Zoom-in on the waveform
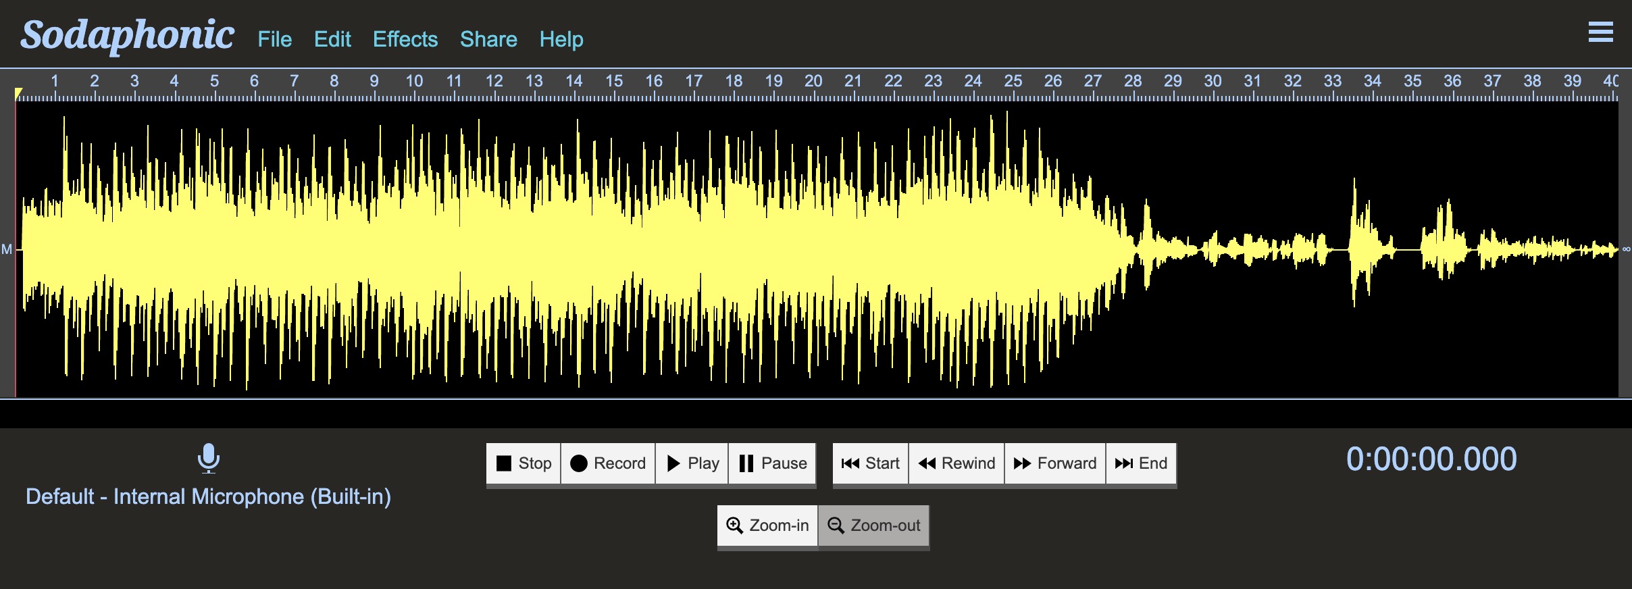1632x589 pixels. [x=767, y=526]
